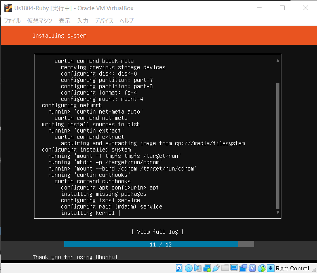This screenshot has width=317, height=273.
Task: Click the shared folders status icon
Action: point(225,268)
